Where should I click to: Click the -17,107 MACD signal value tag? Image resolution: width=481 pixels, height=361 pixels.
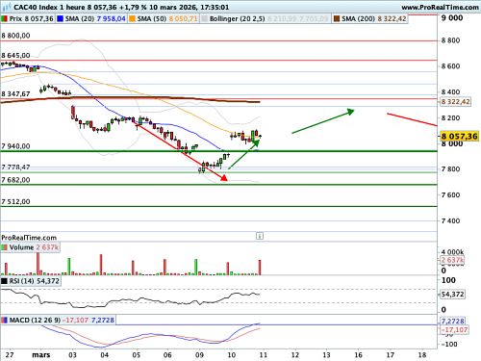coord(454,330)
